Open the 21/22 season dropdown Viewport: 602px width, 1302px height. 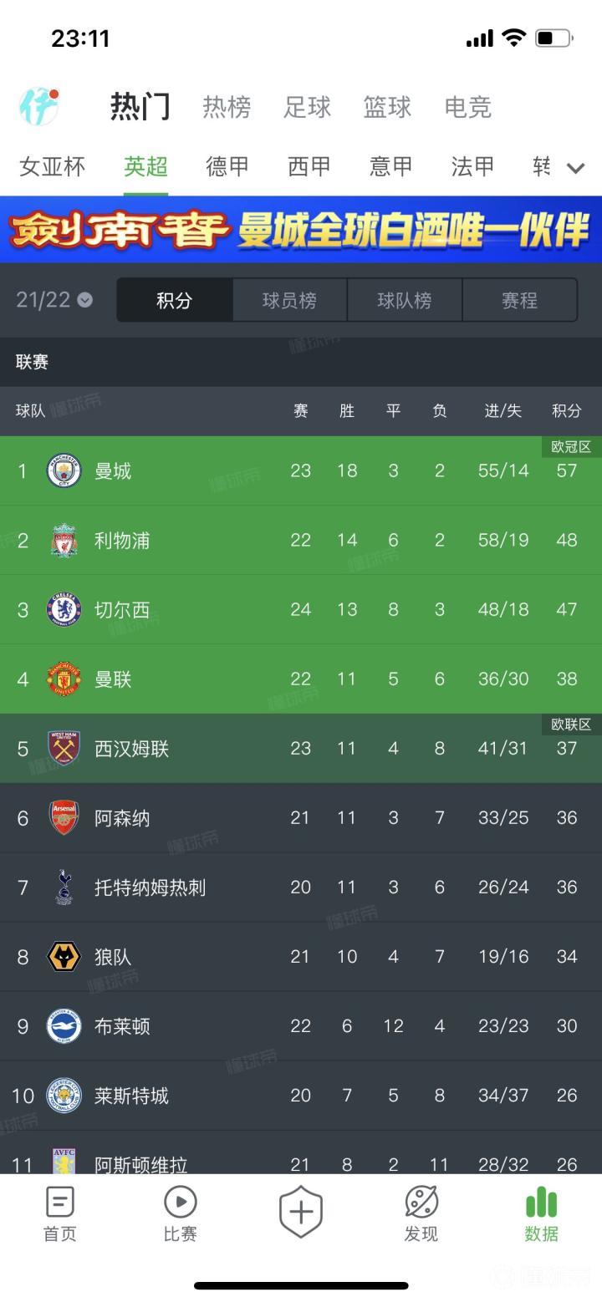(54, 300)
